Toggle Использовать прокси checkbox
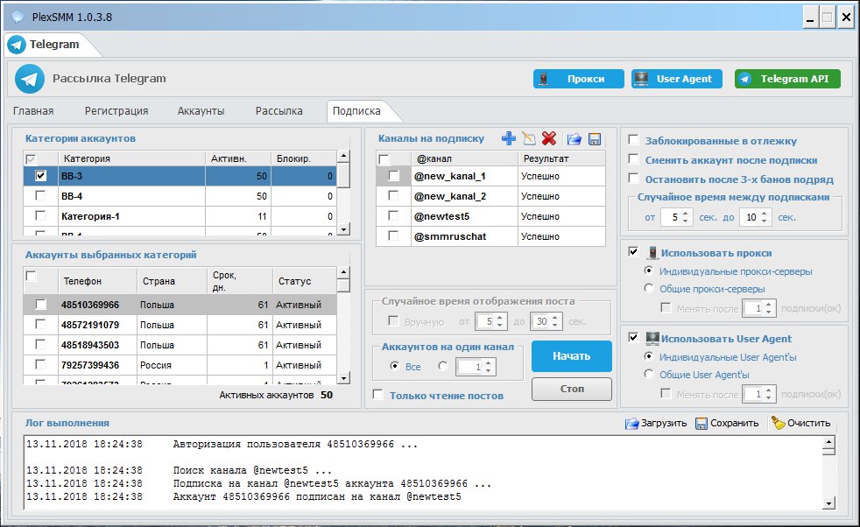Viewport: 860px width, 527px height. point(633,251)
